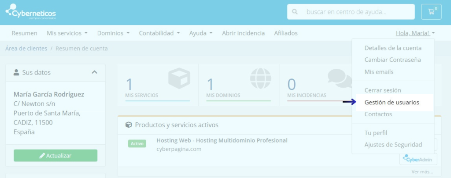
Task: Open the shopping cart icon
Action: [431, 12]
